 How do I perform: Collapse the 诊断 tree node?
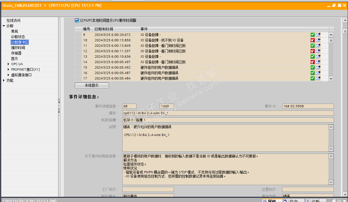[x=4, y=26]
